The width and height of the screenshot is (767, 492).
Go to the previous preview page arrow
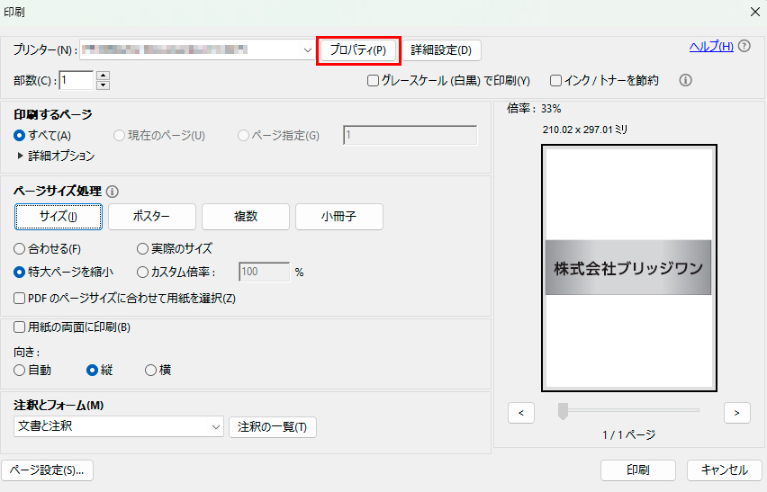point(521,412)
